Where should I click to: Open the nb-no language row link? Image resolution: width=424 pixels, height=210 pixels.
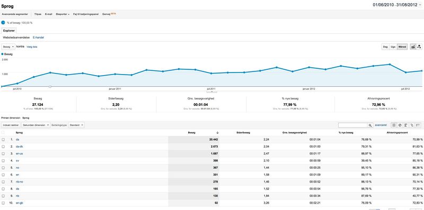click(20, 181)
